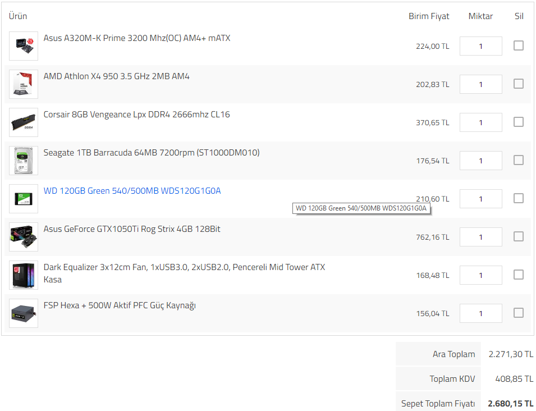Viewport: 536px width, 411px height.
Task: Click the 156,04 TL price
Action: [432, 313]
